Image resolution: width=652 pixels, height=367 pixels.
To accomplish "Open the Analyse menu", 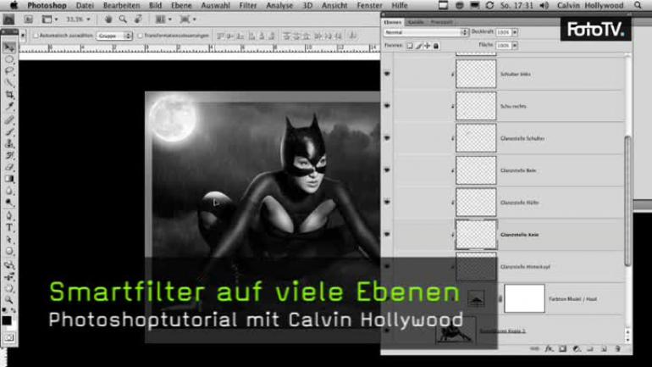I will pyautogui.click(x=279, y=5).
